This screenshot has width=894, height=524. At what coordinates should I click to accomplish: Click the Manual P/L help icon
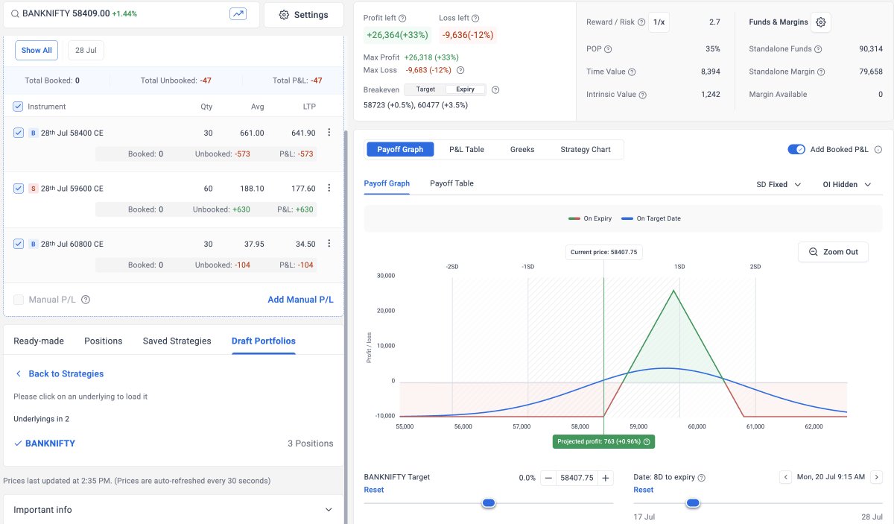pyautogui.click(x=86, y=300)
